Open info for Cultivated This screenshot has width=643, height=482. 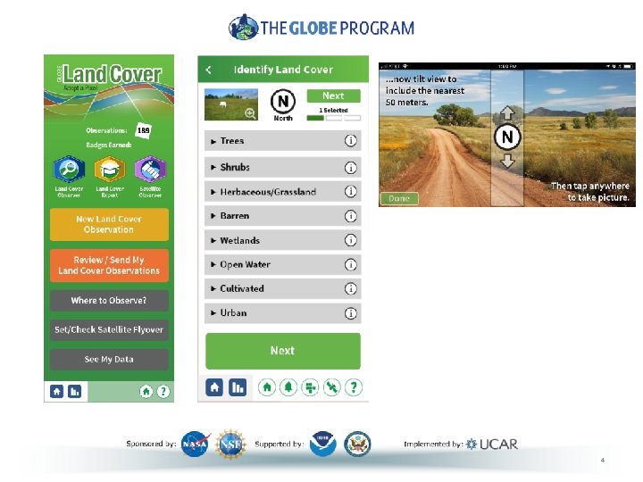click(350, 288)
